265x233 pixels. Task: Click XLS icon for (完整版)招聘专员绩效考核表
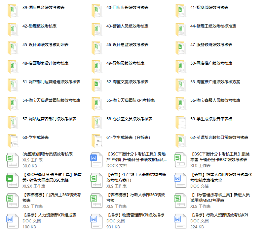coord(12,160)
